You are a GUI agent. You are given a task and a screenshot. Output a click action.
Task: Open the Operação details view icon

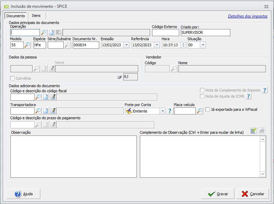point(59,32)
